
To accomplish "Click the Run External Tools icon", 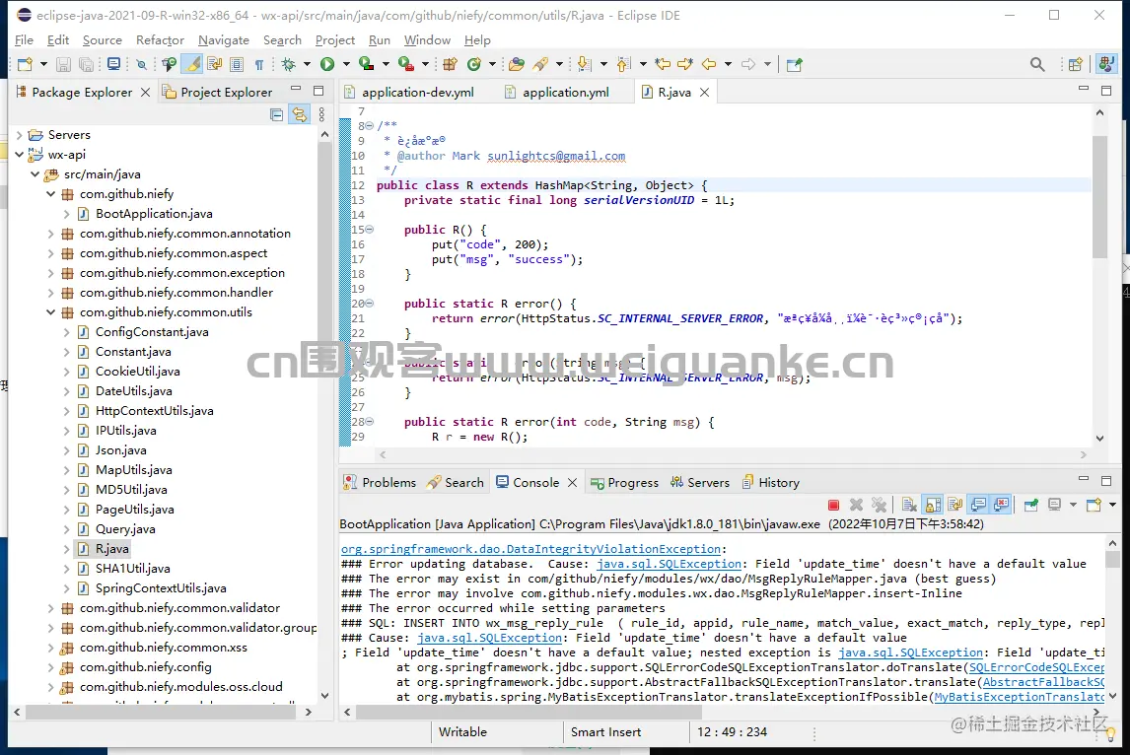I will (x=405, y=63).
